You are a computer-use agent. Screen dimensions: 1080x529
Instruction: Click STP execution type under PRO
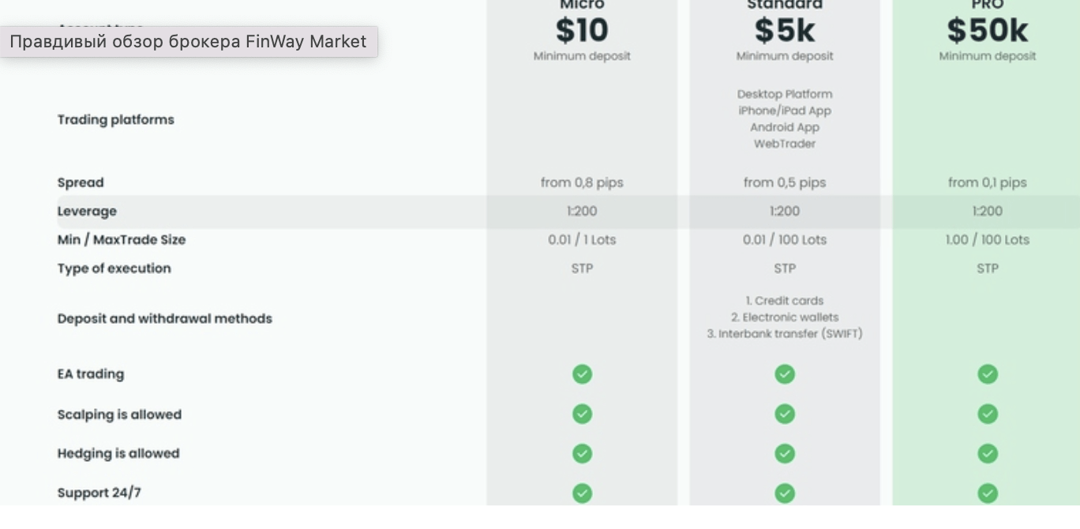[x=988, y=268]
